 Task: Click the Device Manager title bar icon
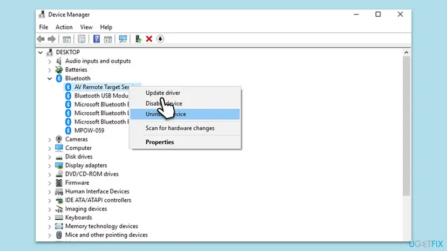point(42,14)
